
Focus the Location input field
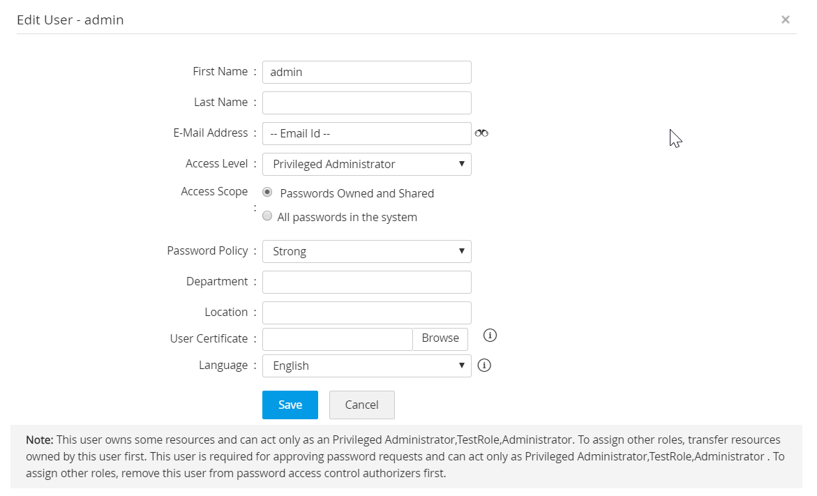pos(366,313)
